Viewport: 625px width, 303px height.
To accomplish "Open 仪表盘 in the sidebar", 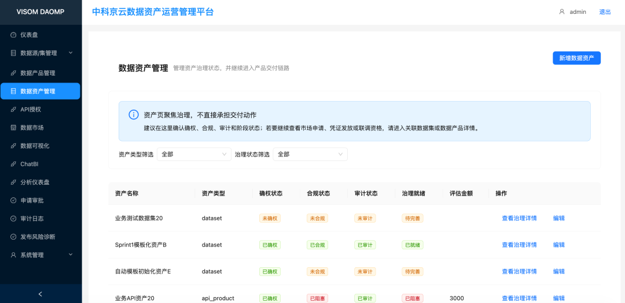I will click(41, 35).
